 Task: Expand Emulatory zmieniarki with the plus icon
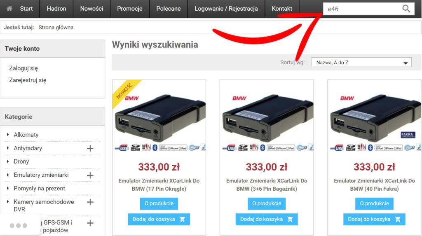[90, 175]
